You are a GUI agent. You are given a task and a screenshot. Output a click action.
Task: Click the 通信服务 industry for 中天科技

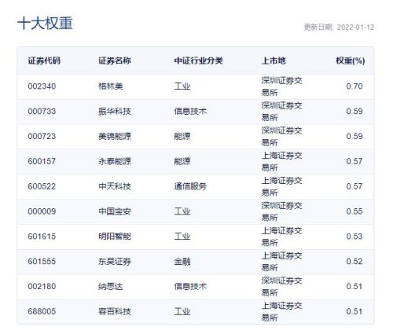point(190,186)
